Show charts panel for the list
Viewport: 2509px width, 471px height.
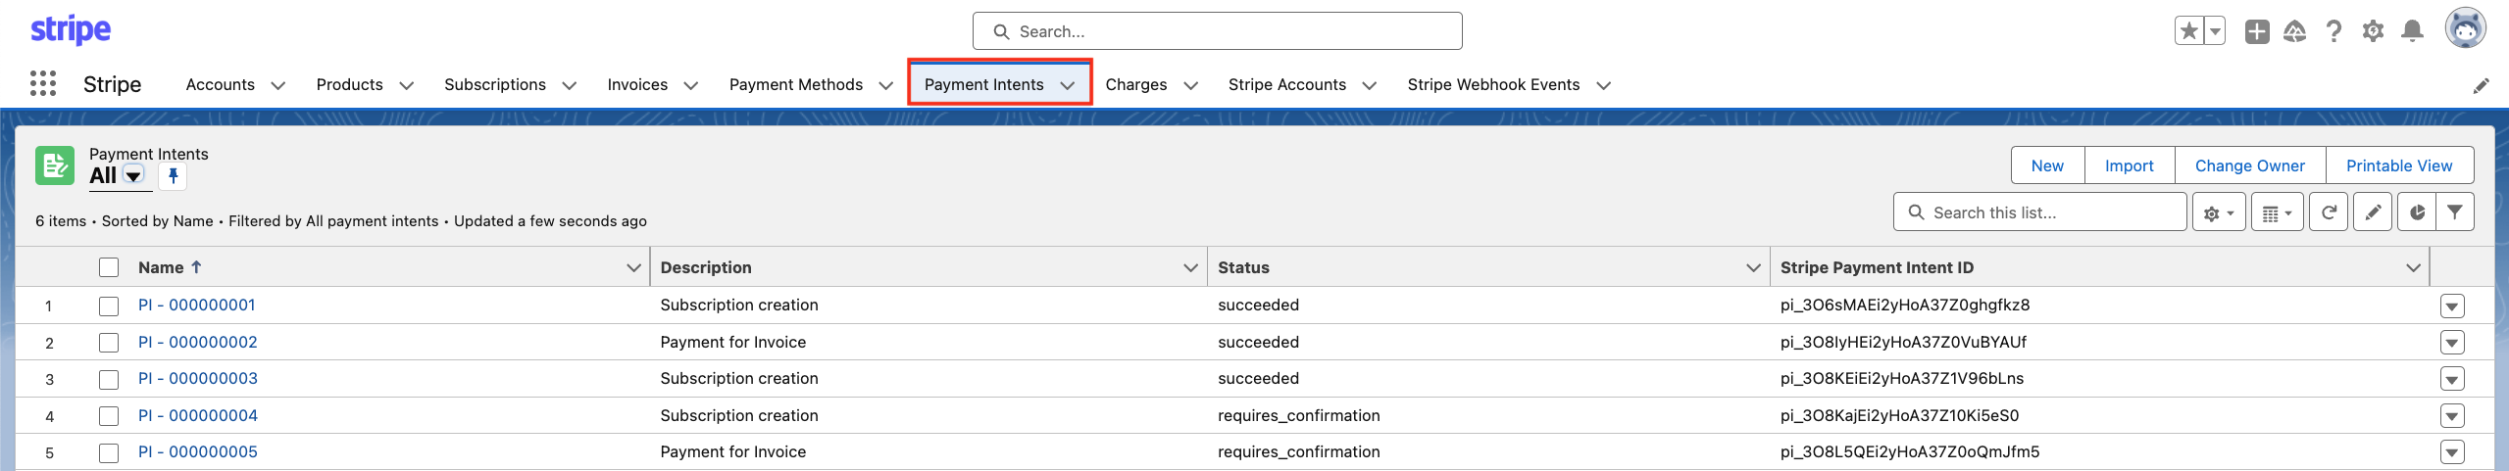tap(2417, 212)
